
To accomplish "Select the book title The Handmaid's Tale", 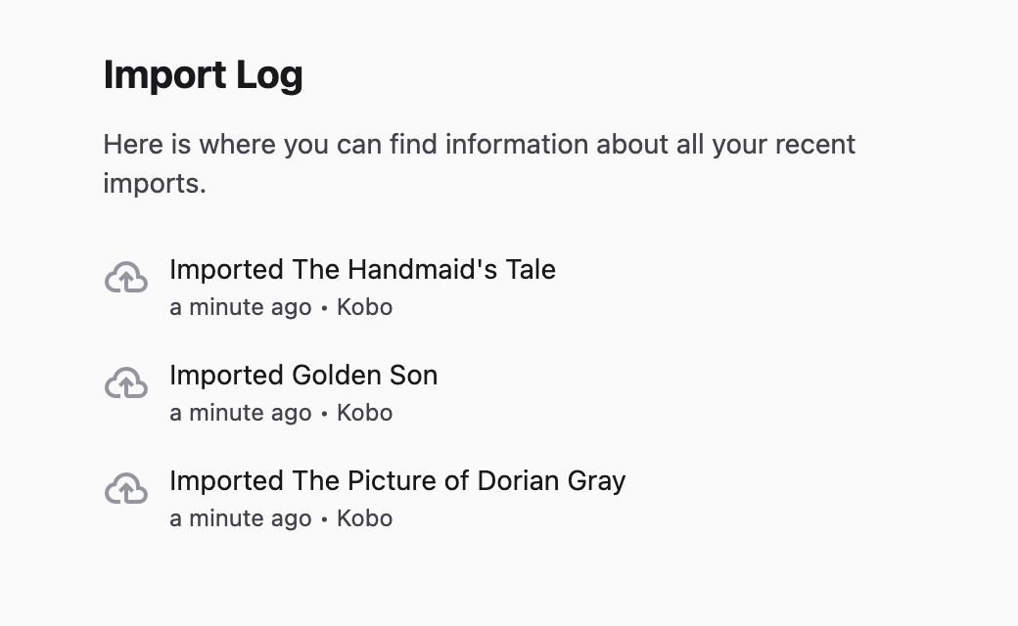I will coord(423,270).
